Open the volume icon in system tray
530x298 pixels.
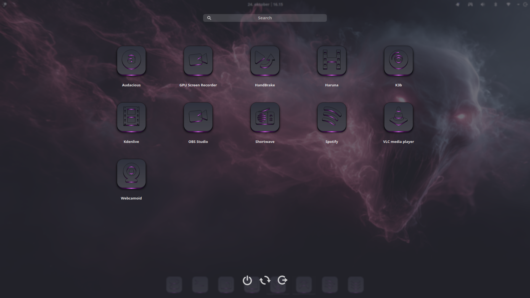(x=483, y=4)
